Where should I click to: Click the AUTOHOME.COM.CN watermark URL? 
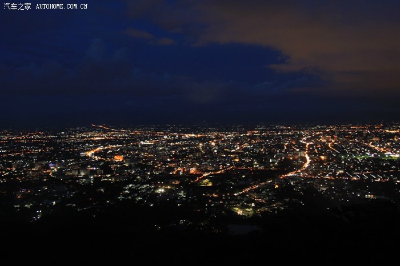pyautogui.click(x=62, y=6)
